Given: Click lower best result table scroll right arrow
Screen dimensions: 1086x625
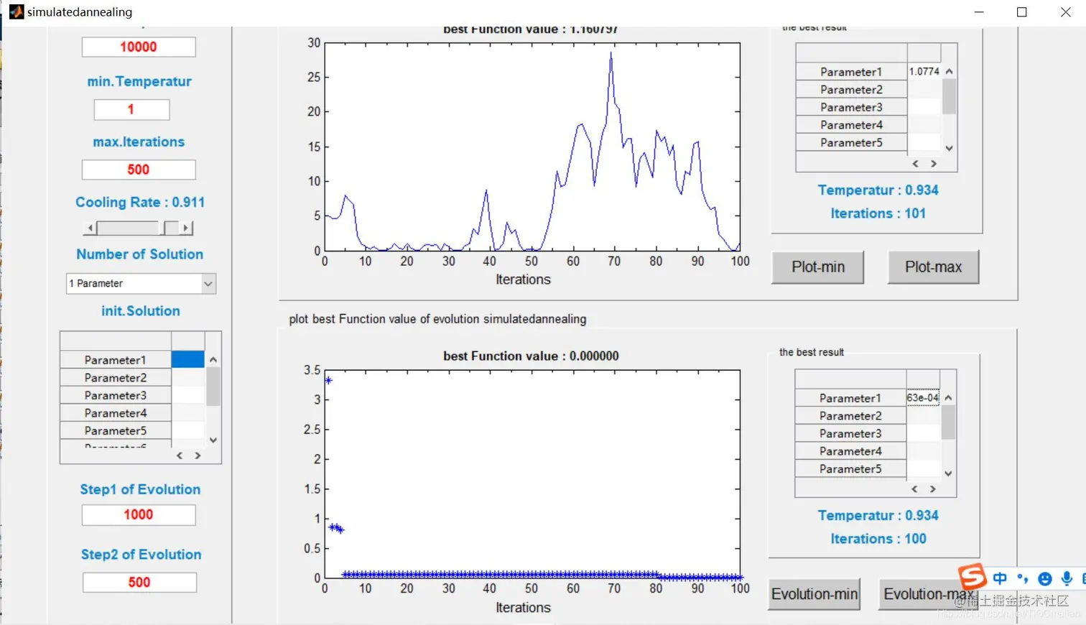Looking at the screenshot, I should click(933, 489).
